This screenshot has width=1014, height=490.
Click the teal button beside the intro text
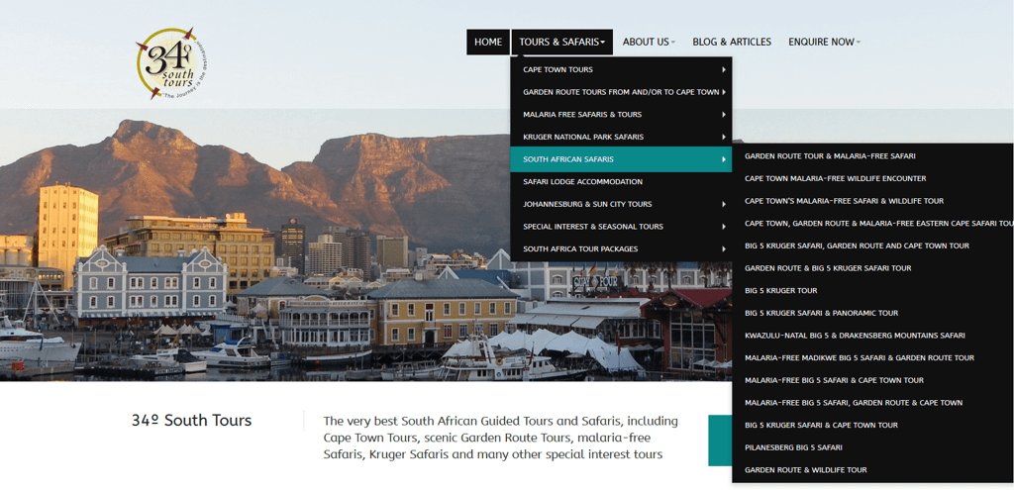[721, 441]
